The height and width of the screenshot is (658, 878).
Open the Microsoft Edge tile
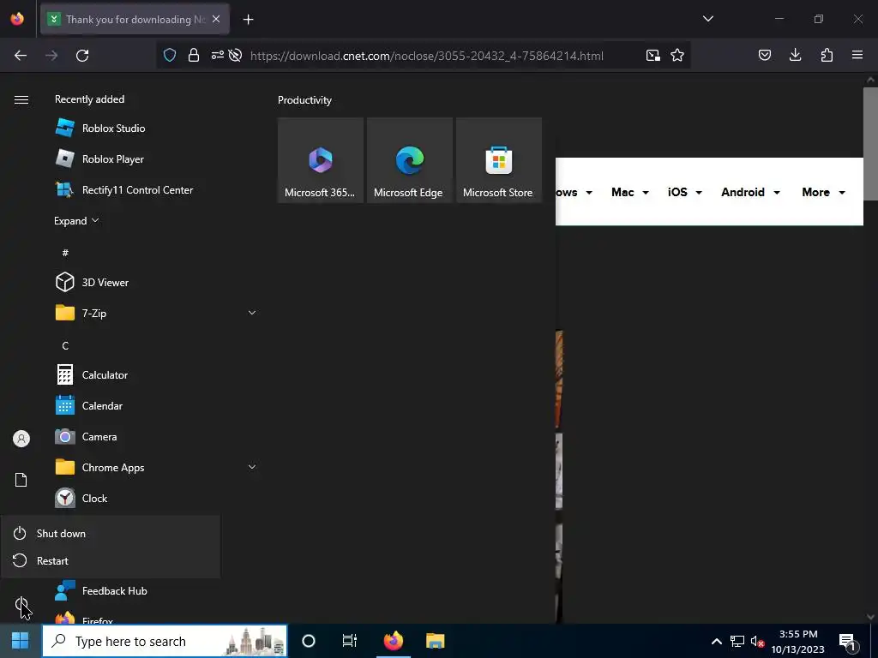[x=409, y=160]
